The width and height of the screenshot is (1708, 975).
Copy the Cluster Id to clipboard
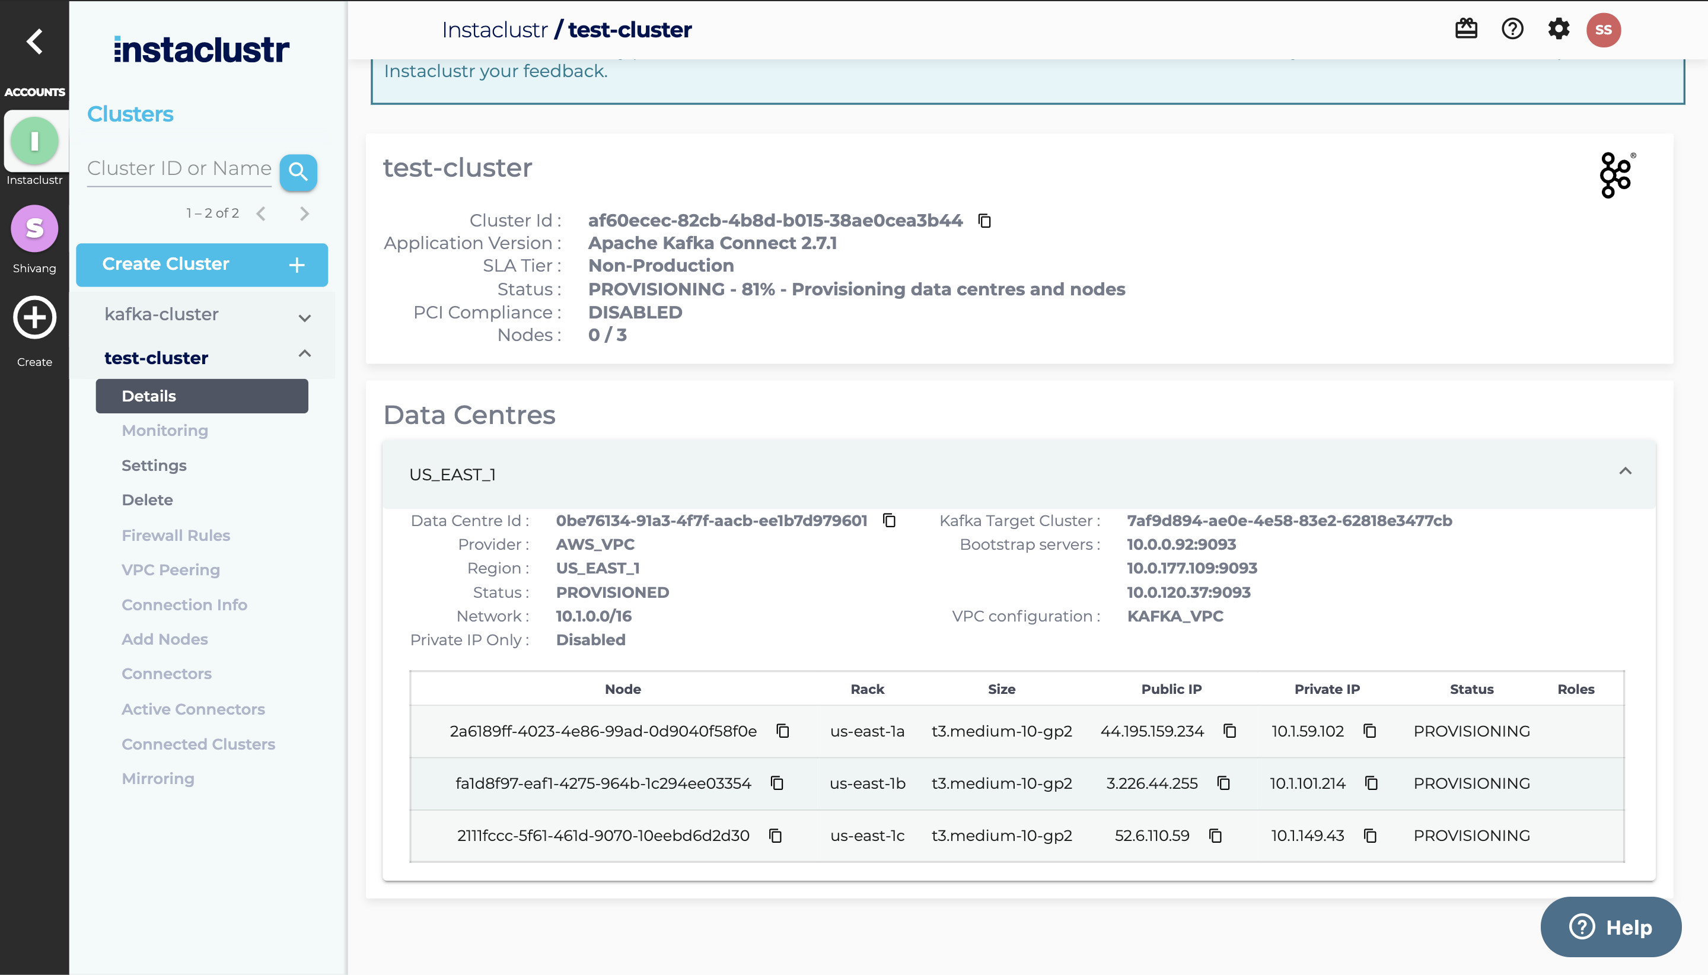pos(983,221)
